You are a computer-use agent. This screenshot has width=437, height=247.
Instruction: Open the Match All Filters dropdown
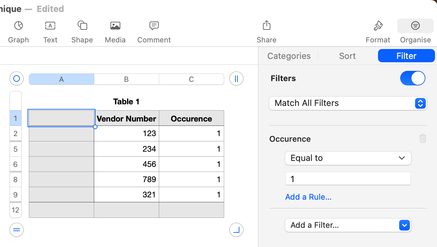[x=348, y=103]
